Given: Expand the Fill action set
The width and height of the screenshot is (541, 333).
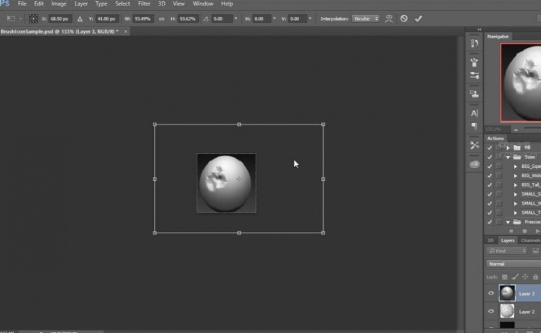Looking at the screenshot, I should [508, 147].
